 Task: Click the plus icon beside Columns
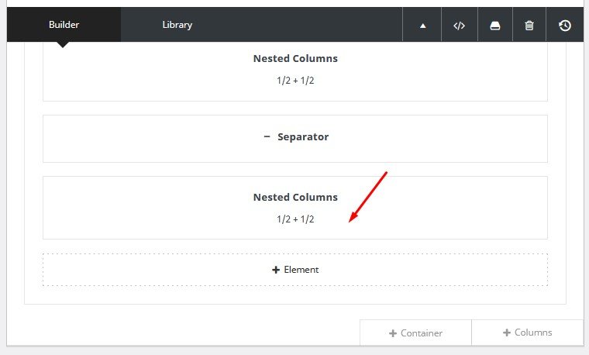pyautogui.click(x=507, y=333)
